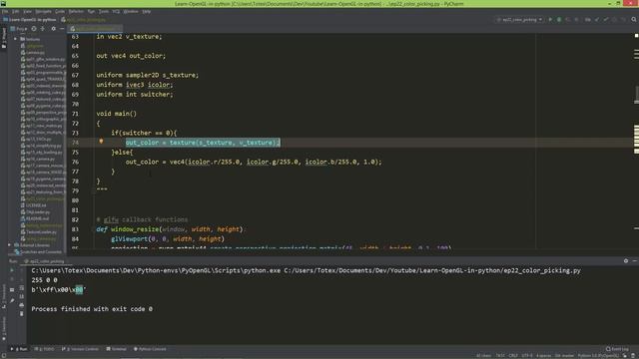Open the Refactor menu
This screenshot has height=359, width=639.
pos(76,11)
